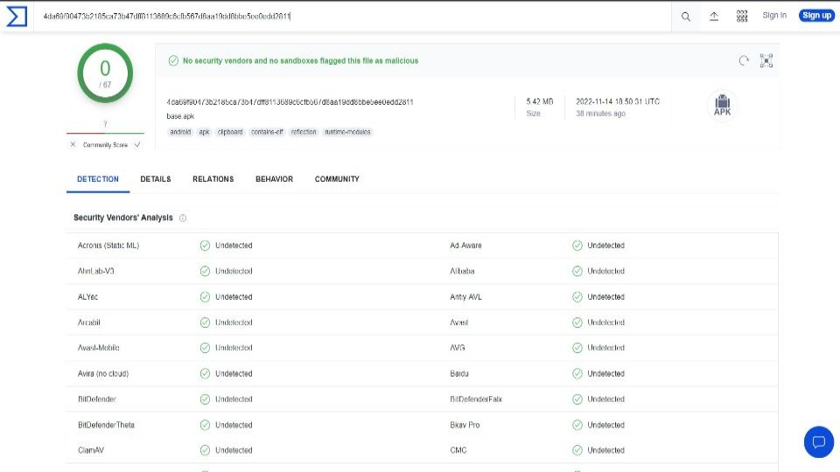
Task: Click the Avast-Mobile vendor name
Action: click(99, 347)
